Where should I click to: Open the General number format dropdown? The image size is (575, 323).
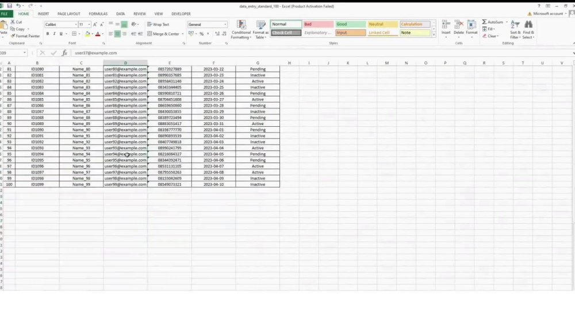point(225,25)
